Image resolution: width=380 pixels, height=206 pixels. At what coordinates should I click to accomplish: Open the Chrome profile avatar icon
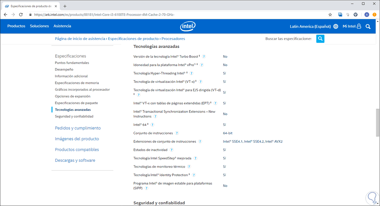tap(367, 15)
